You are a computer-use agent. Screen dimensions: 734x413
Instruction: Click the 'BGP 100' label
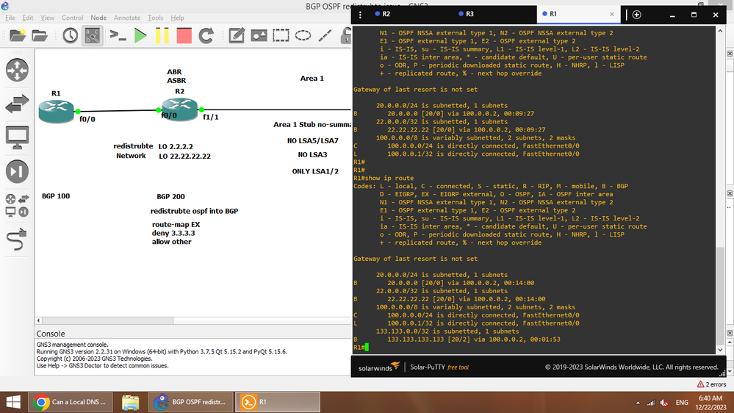[56, 196]
